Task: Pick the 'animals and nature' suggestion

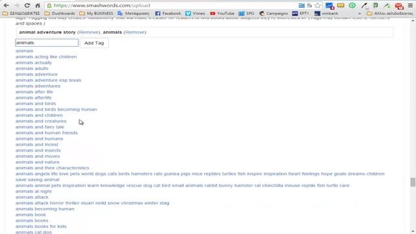Action: click(x=38, y=162)
